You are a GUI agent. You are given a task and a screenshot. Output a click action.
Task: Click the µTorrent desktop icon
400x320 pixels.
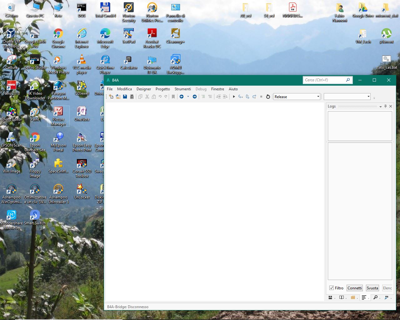coord(387,36)
